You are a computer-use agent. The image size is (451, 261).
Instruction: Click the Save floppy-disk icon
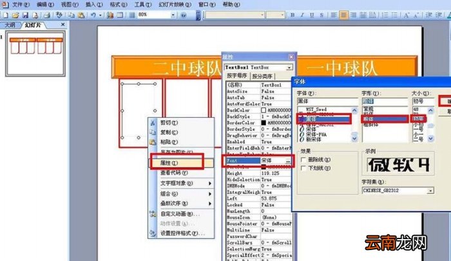pyautogui.click(x=25, y=15)
